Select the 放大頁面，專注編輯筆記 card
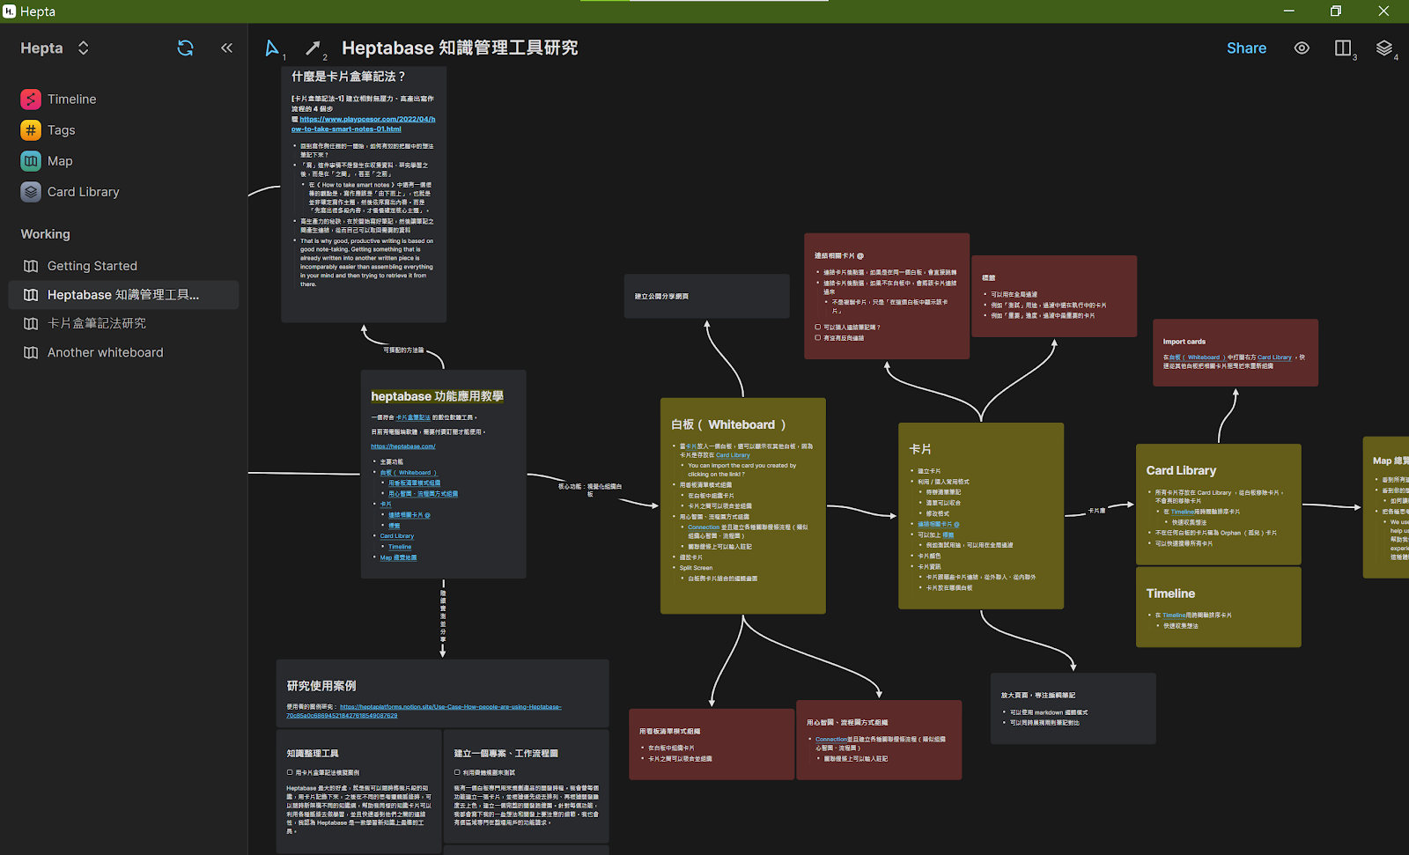 [1073, 709]
